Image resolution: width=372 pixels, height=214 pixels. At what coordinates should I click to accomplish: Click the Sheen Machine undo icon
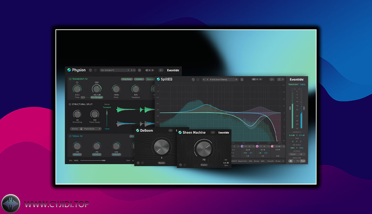180,165
